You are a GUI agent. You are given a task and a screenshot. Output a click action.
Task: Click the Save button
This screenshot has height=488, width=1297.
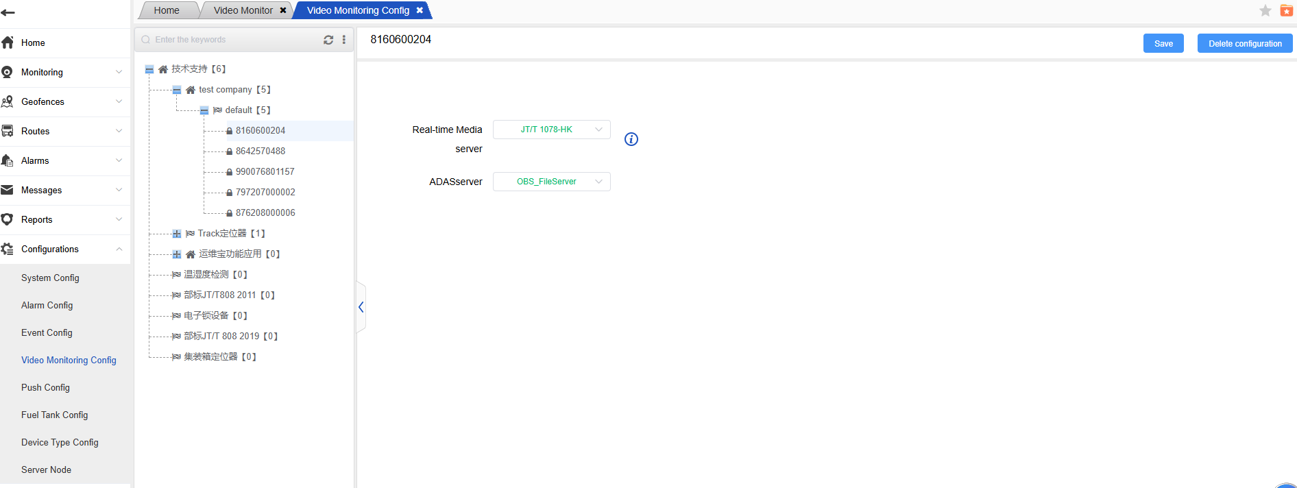(1163, 43)
